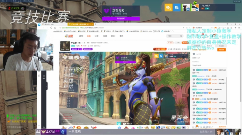
Task: Click the browser toolbar download icon
Action: (x=228, y=28)
